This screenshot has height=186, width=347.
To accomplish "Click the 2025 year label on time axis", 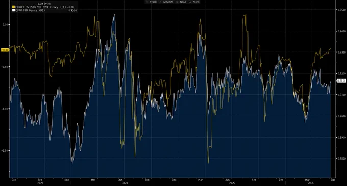I will 232,183.
